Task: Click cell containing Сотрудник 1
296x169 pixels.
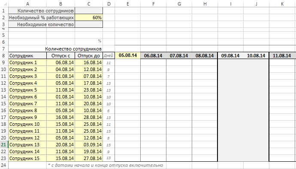Action: tap(27, 62)
